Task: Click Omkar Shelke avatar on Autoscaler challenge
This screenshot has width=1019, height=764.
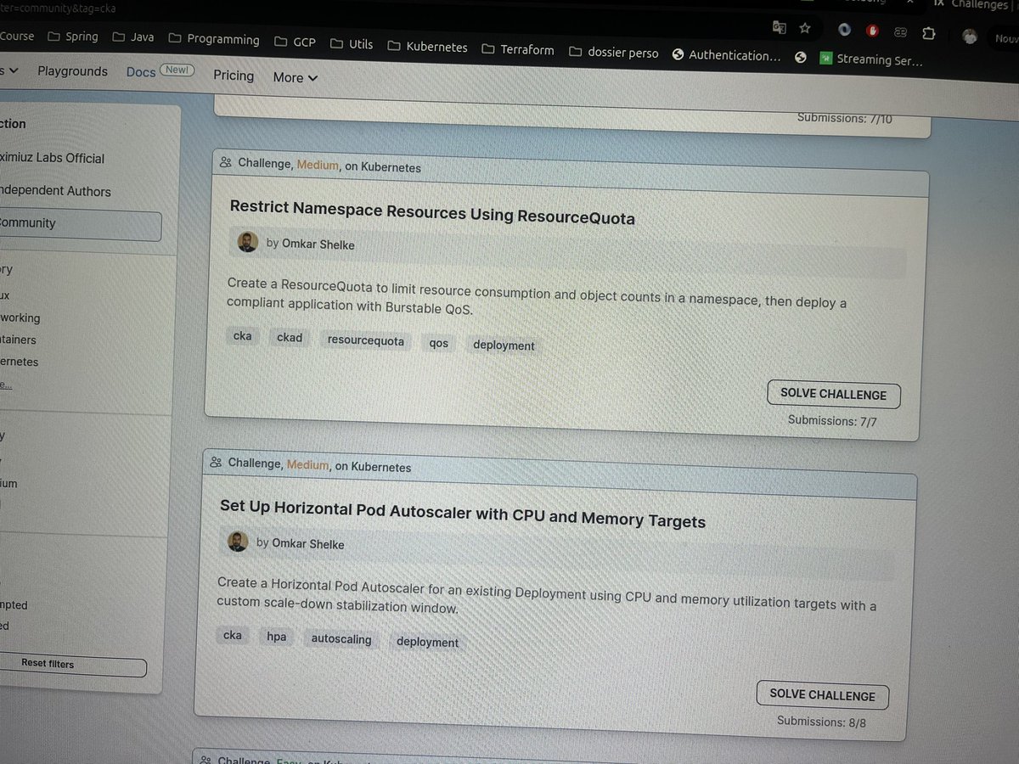Action: [x=238, y=542]
